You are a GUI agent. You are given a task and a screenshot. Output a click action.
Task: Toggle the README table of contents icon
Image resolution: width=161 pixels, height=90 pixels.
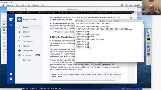coord(131,17)
